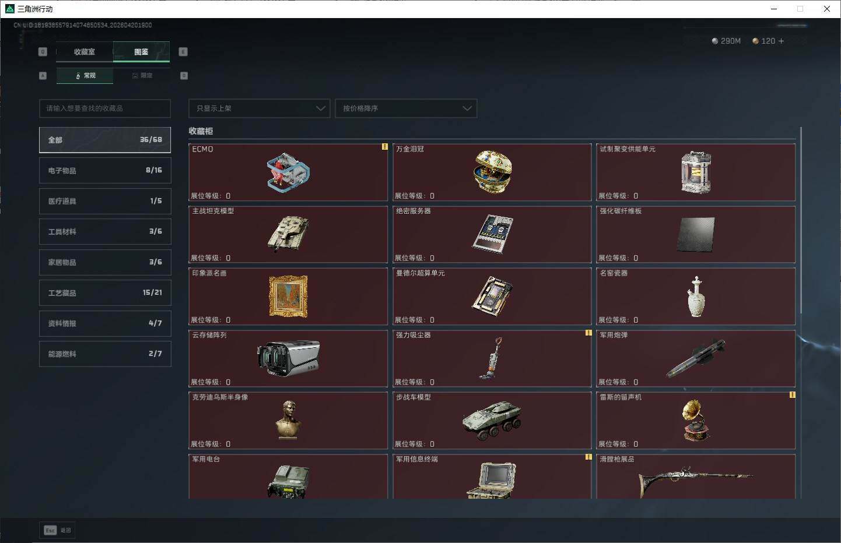
Task: Select the 全部 36/68 category
Action: [105, 140]
